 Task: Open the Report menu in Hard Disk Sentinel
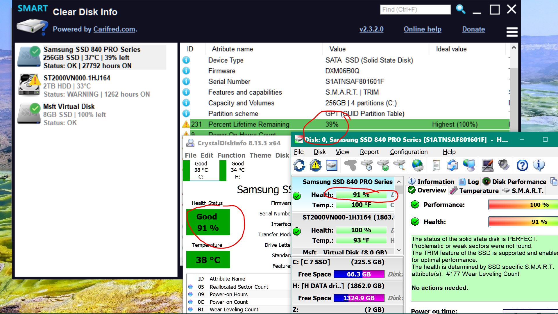(x=369, y=152)
